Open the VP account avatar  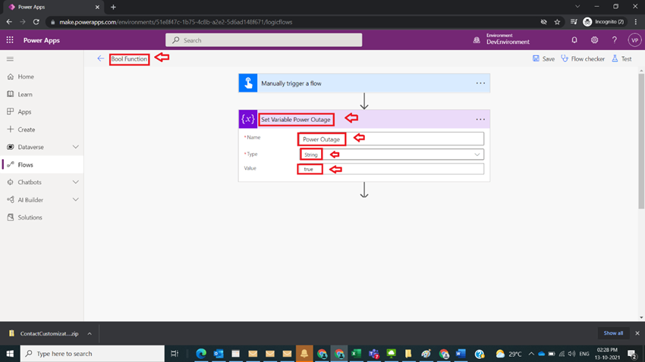tap(634, 40)
